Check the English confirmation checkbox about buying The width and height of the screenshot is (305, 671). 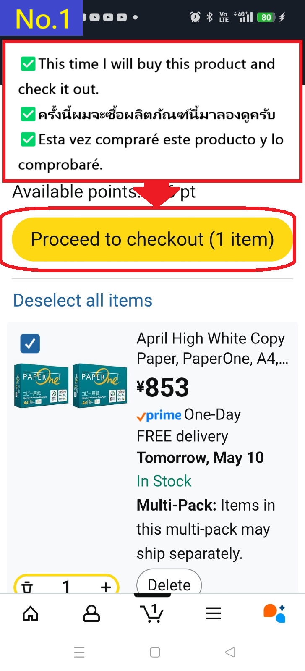pos(27,64)
